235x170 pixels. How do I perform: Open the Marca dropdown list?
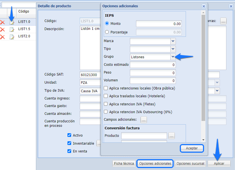tap(173, 41)
